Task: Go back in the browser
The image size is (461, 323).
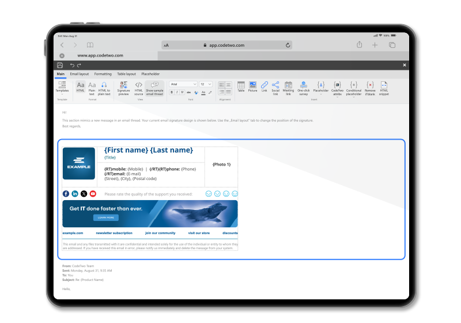Action: tap(62, 45)
